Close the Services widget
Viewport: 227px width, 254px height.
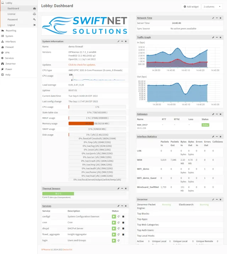[126, 206]
